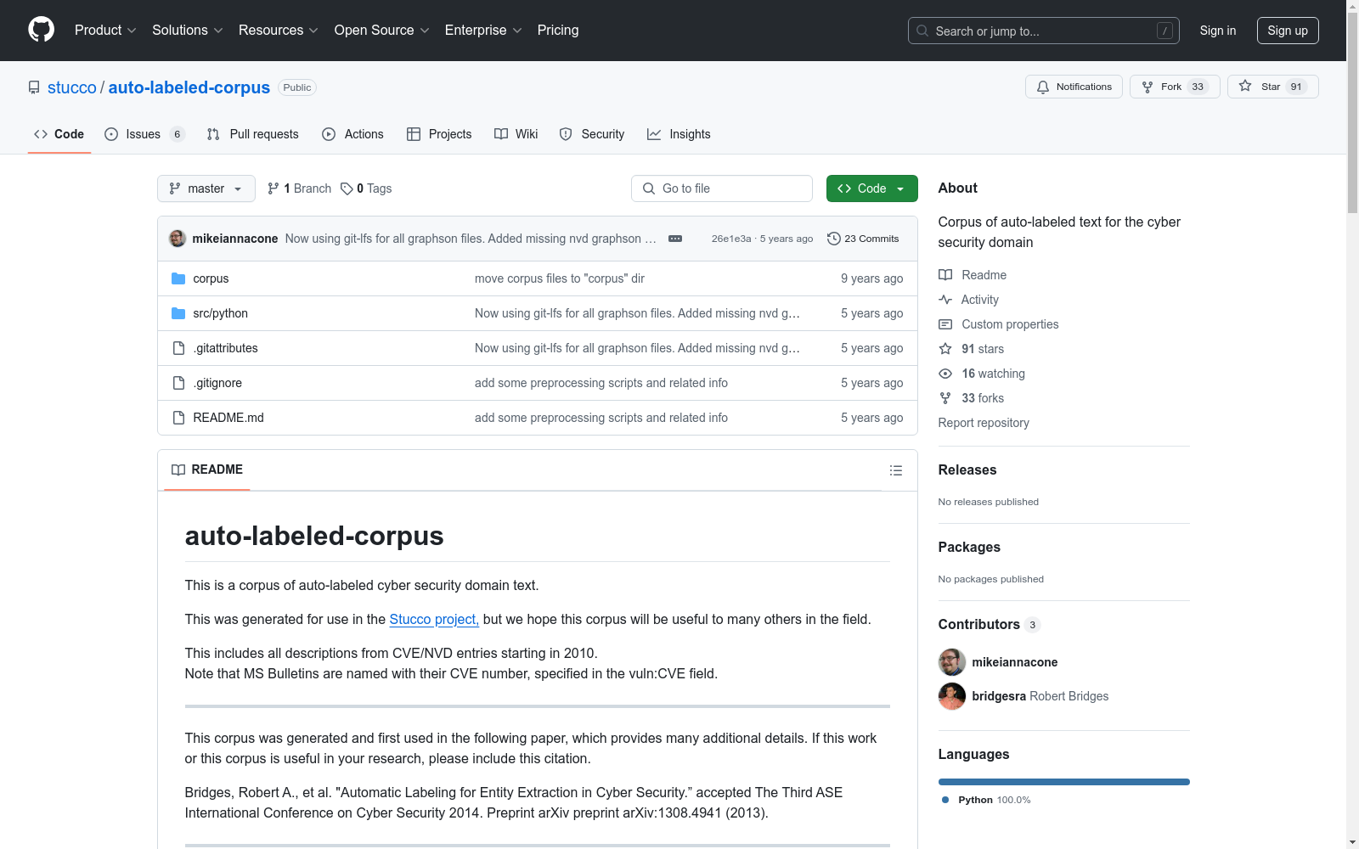Click the Go to file input
This screenshot has width=1359, height=849.
tap(722, 188)
